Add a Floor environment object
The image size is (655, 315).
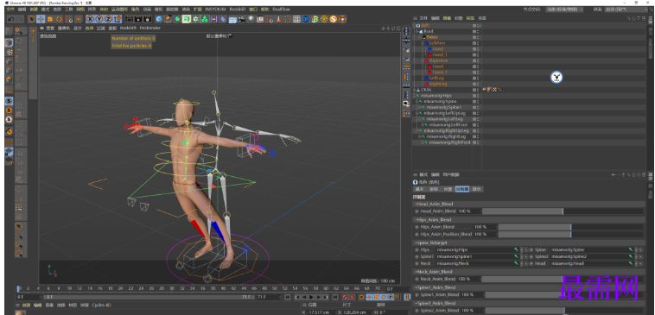pos(232,19)
